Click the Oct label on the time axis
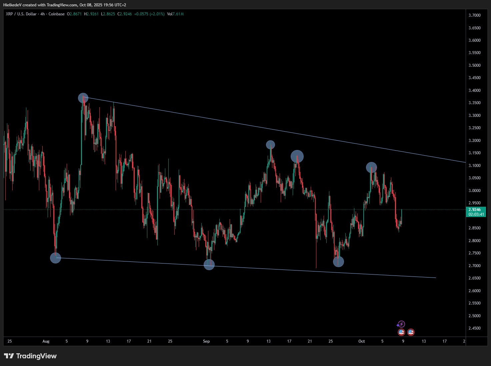Viewport: 491px width, 366px height. pyautogui.click(x=361, y=341)
